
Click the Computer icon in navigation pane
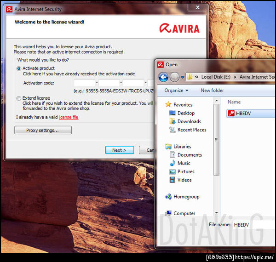coord(168,213)
